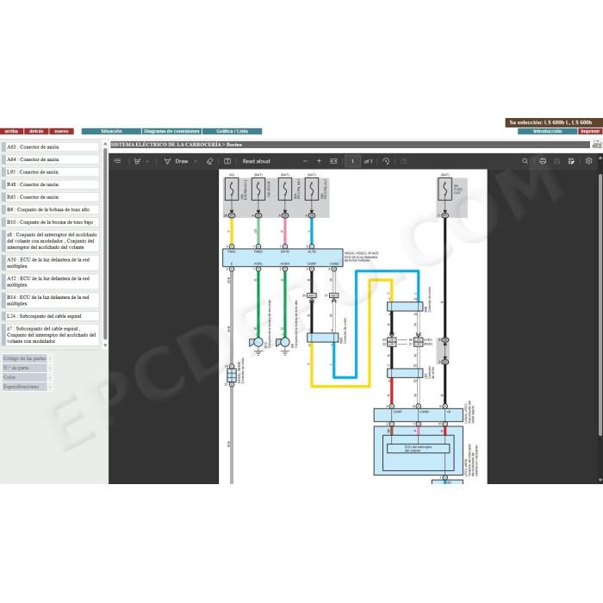Screen dimensions: 603x603
Task: Open PDF search with magnifier icon
Action: click(525, 161)
